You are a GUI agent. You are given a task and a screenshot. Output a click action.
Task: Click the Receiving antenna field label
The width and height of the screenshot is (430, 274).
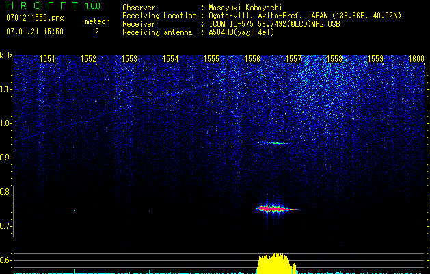coord(157,32)
